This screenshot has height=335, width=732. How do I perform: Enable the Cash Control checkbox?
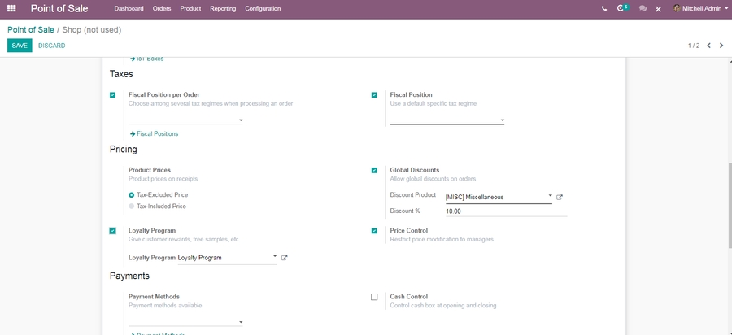coord(374,297)
